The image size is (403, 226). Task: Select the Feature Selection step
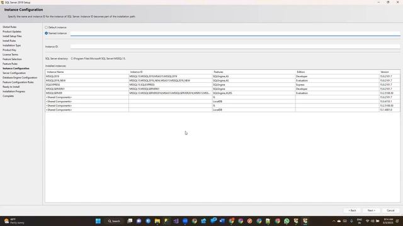[12, 59]
